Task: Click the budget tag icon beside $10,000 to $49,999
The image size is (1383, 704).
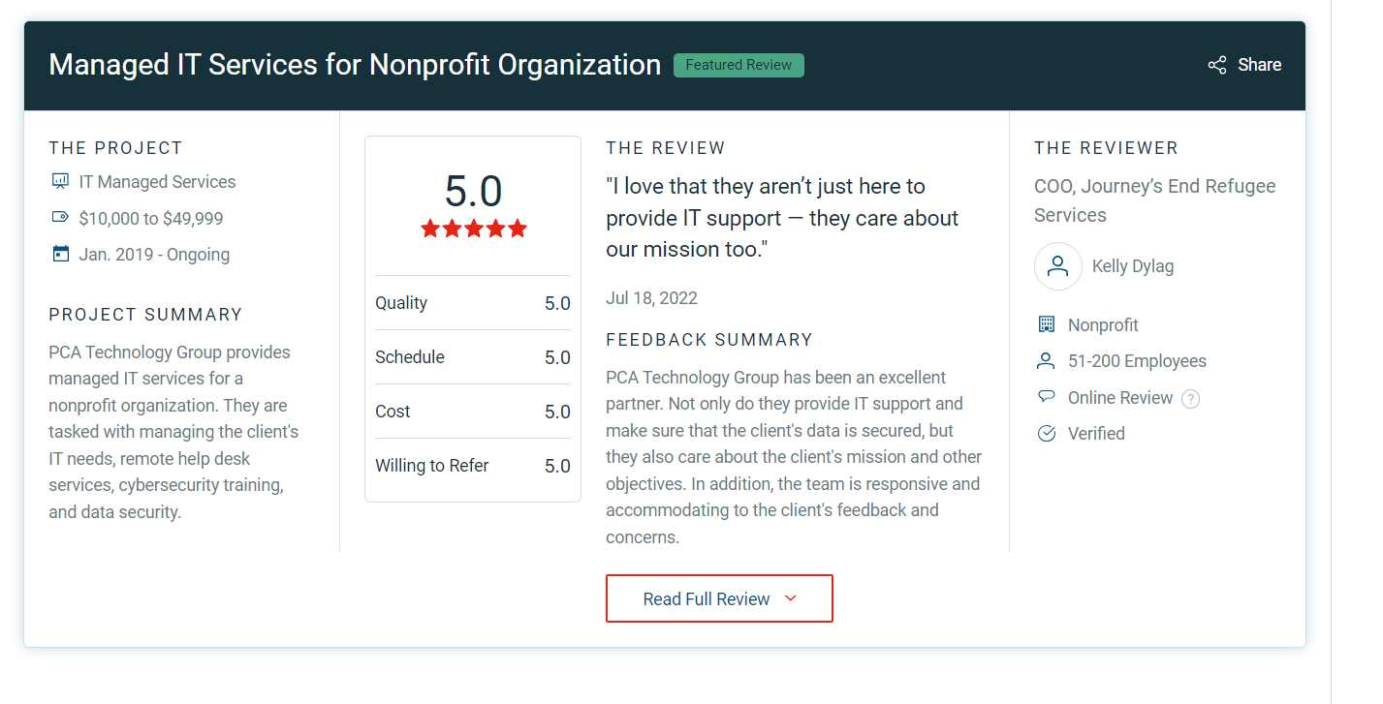Action: click(60, 217)
